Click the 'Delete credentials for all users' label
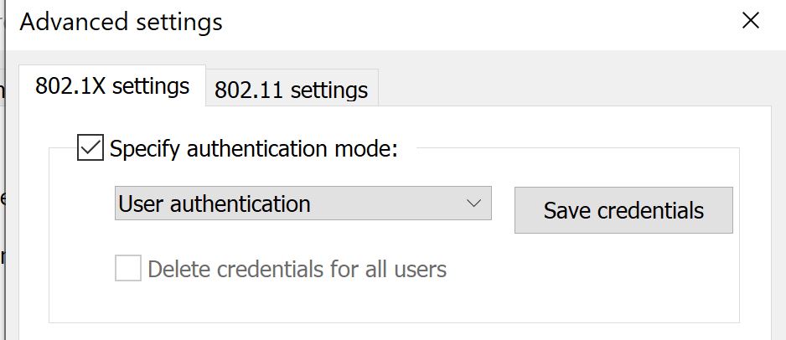The width and height of the screenshot is (786, 340). pos(297,270)
